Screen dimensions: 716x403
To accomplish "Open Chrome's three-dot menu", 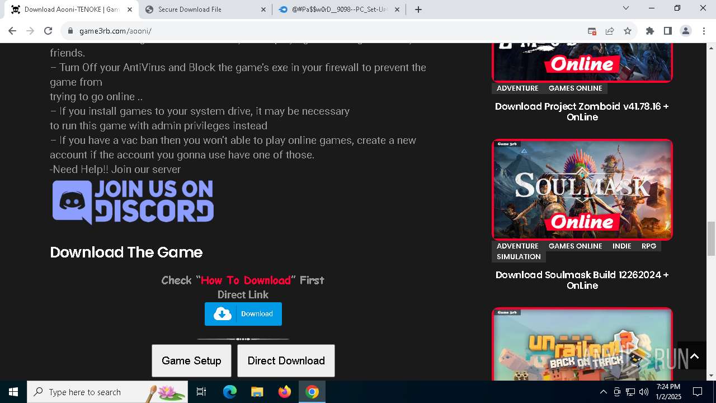I will click(x=704, y=31).
